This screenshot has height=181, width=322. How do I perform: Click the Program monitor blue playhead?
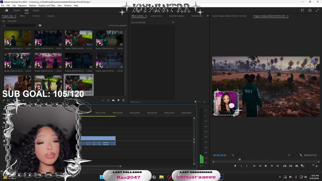tap(240, 159)
